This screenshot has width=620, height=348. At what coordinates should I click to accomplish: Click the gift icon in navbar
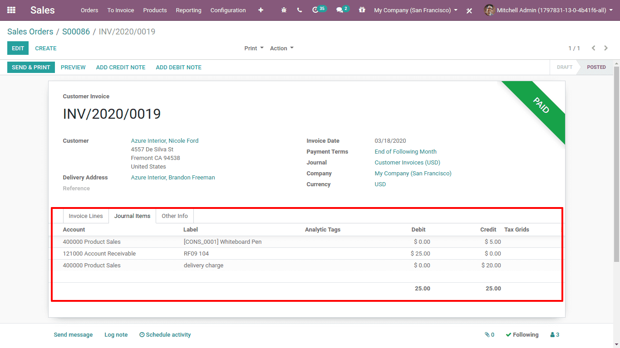(x=362, y=10)
